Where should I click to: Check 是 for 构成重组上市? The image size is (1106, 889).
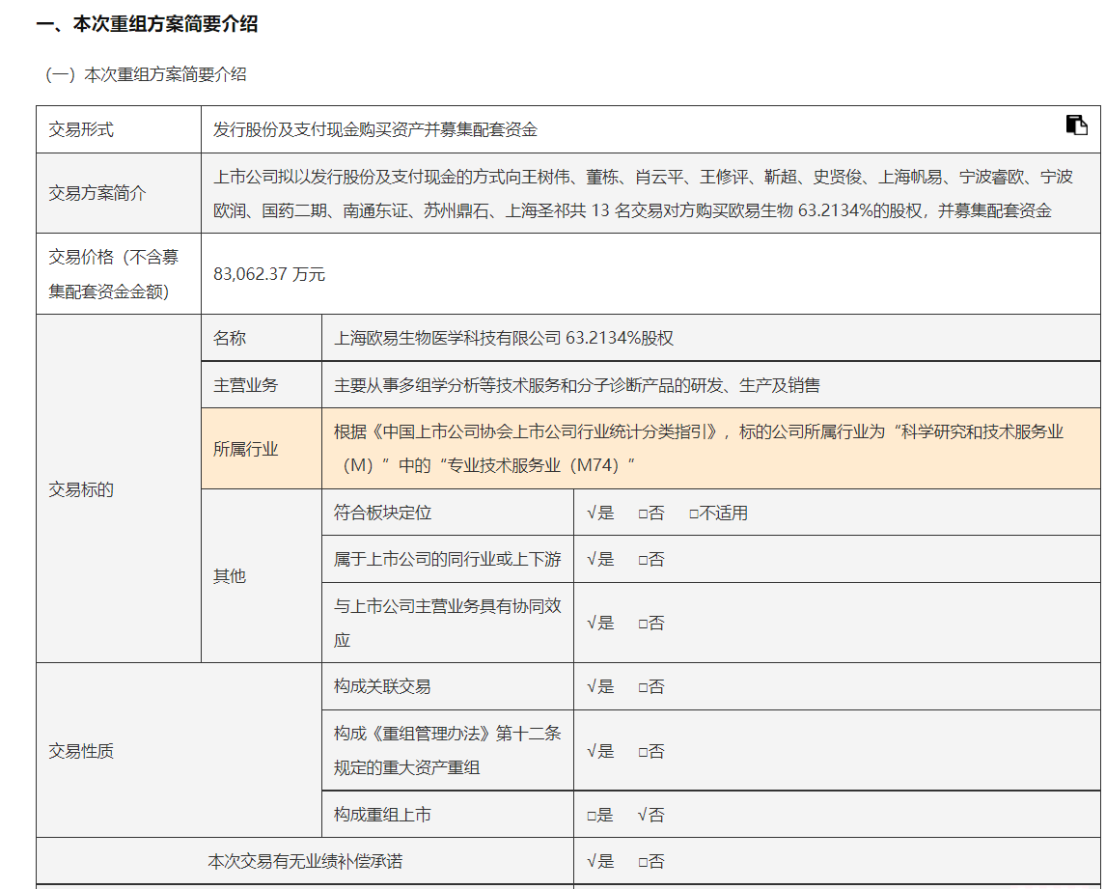click(x=600, y=815)
